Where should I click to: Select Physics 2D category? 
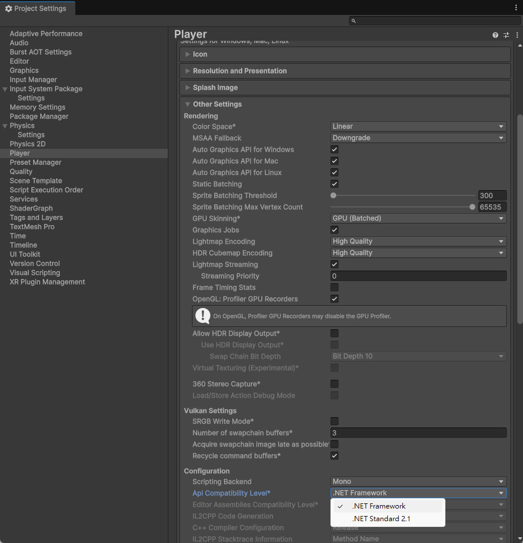[x=28, y=144]
